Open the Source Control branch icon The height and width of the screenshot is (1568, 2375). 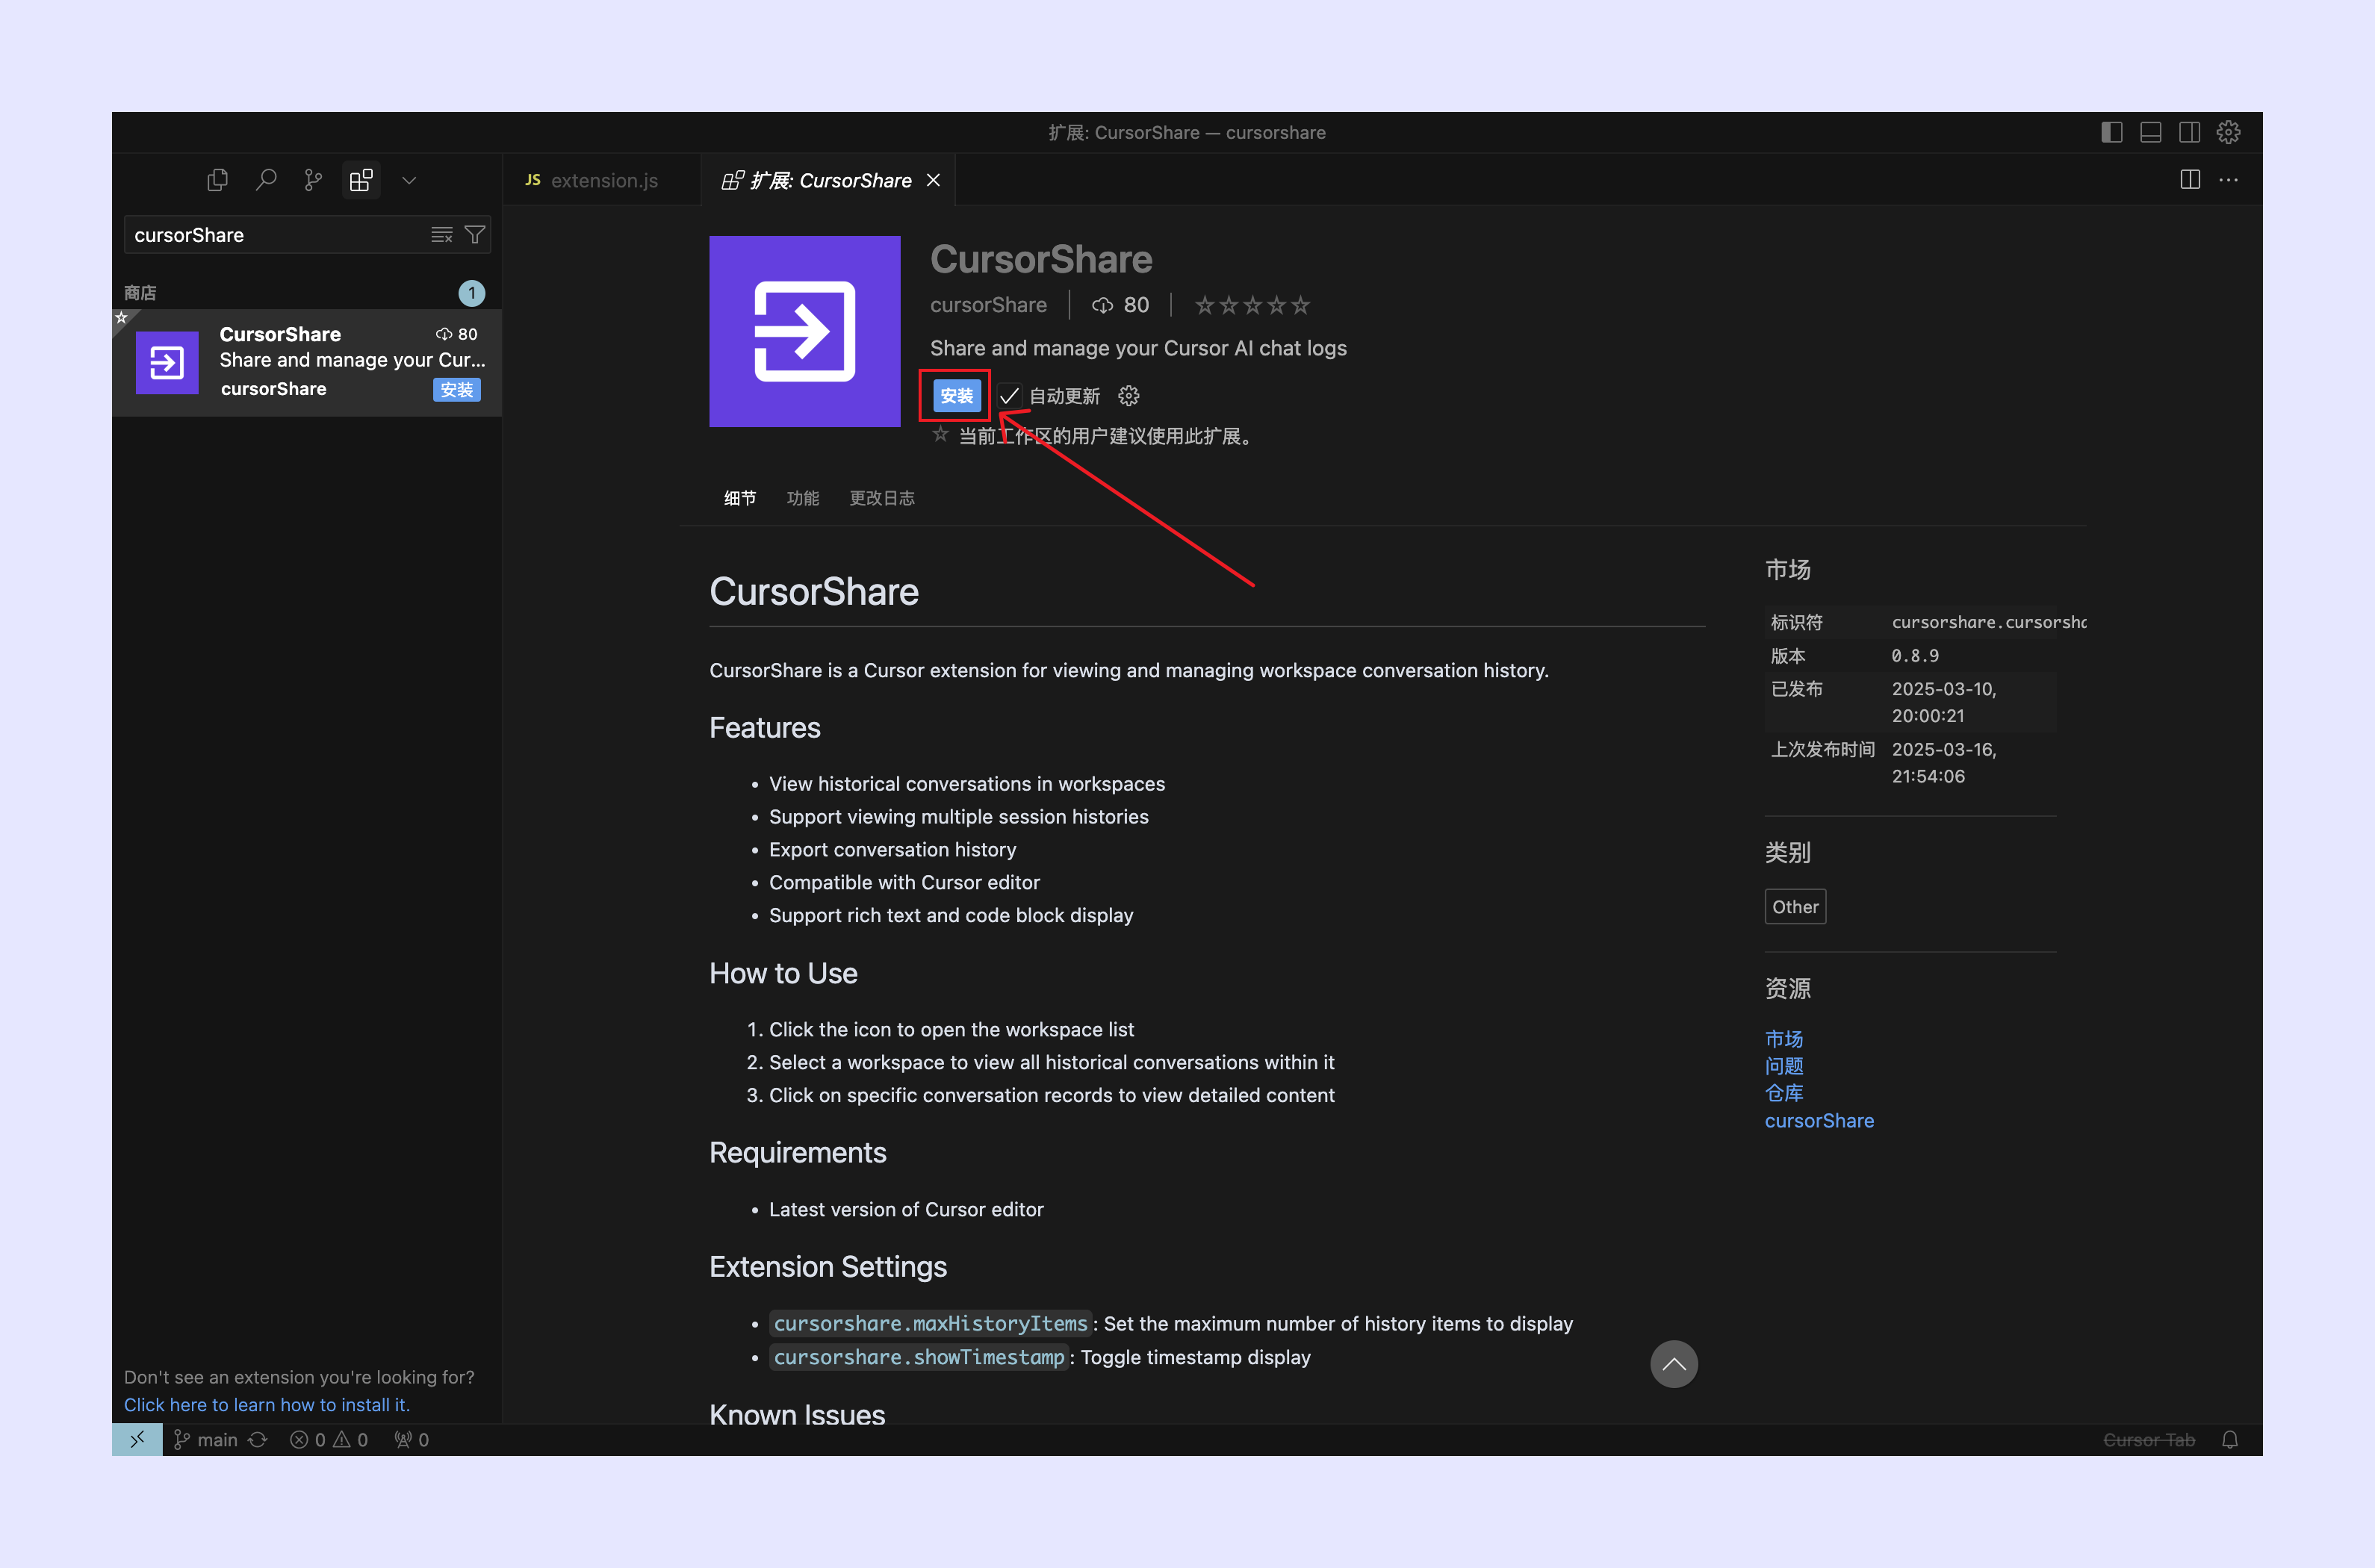click(x=313, y=180)
